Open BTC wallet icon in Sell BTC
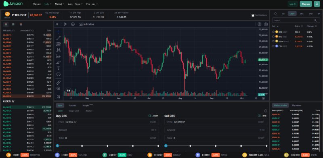Image resolution: width=323 pixels, height=158 pixels. 259,116
